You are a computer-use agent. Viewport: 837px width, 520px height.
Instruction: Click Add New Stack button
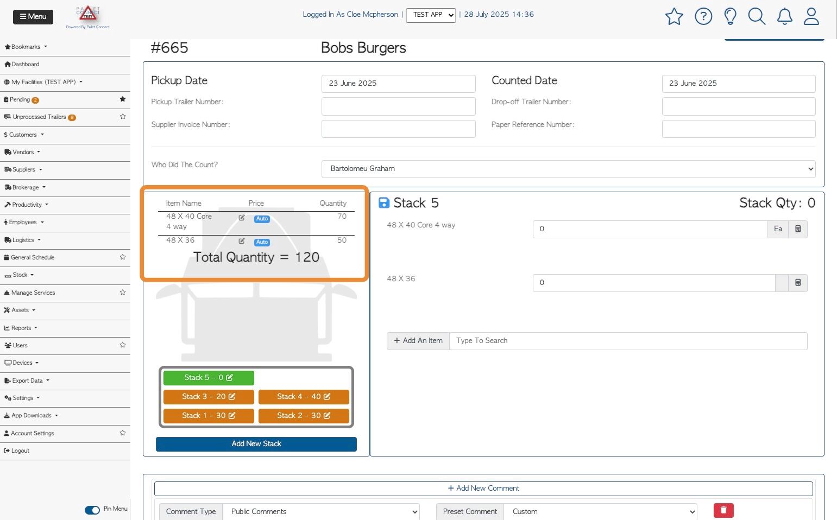(x=256, y=444)
